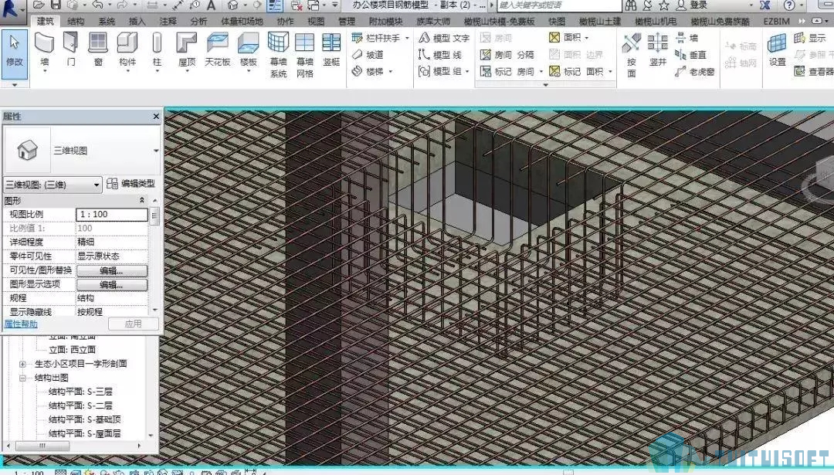The image size is (834, 475).
Task: Select the Floor (楼板) tool
Action: coord(249,50)
